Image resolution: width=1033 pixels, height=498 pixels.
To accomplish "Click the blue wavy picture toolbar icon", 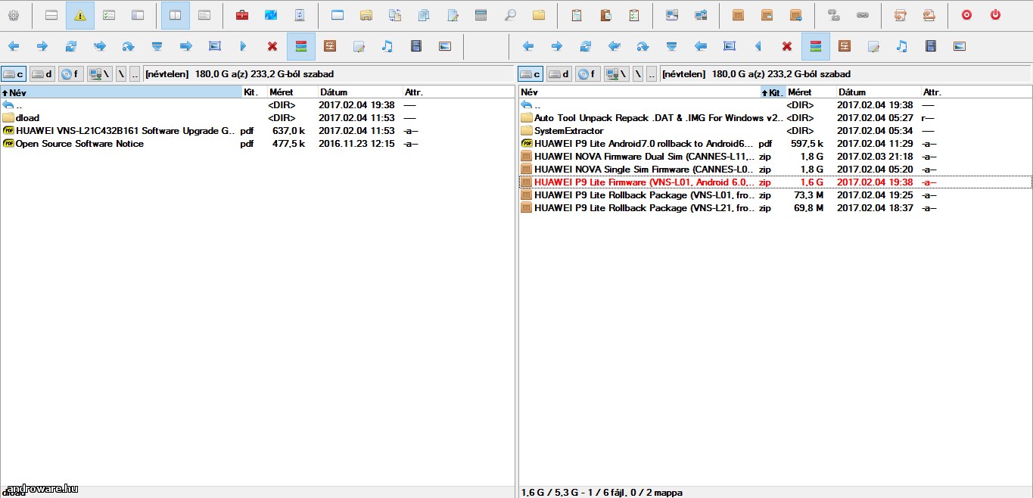I will [271, 15].
